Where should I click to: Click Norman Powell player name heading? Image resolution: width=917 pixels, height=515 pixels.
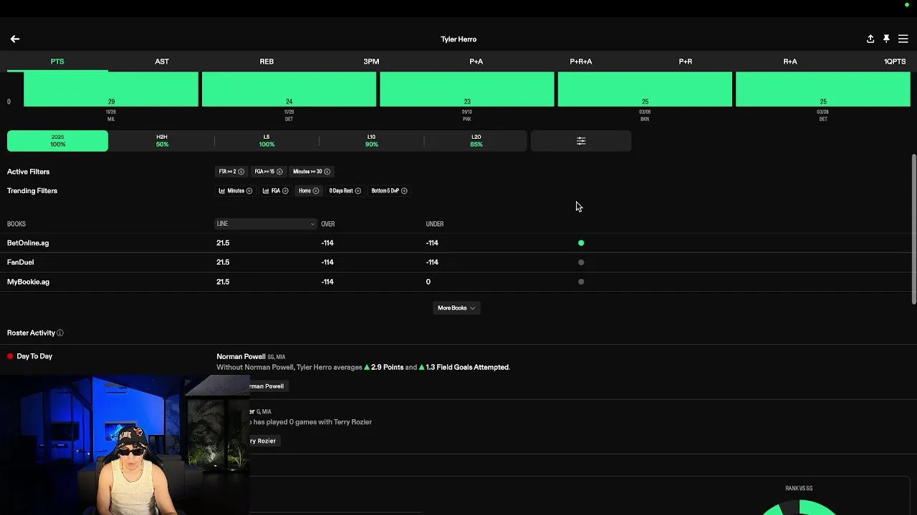[x=241, y=356]
